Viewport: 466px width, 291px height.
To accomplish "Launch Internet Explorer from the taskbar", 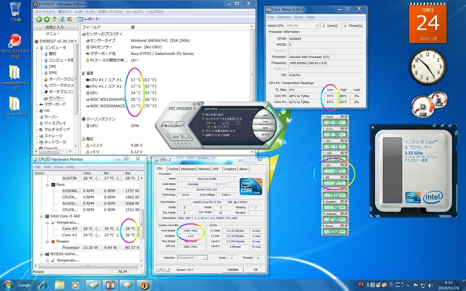I will pos(43,285).
